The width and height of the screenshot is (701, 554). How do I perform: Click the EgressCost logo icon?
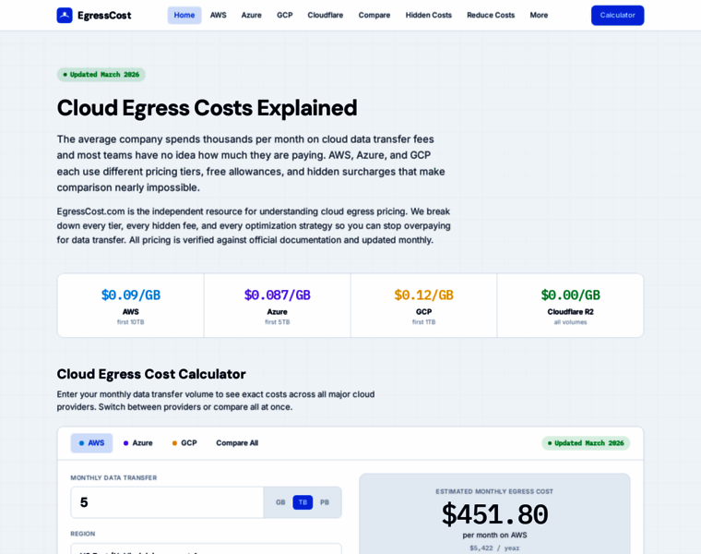tap(65, 15)
